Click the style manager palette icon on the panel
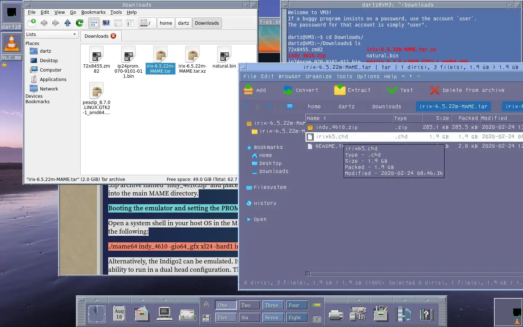523x327 pixels. 358,314
